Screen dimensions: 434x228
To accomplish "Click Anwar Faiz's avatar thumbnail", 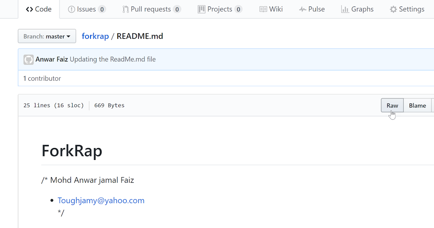I will click(x=29, y=59).
